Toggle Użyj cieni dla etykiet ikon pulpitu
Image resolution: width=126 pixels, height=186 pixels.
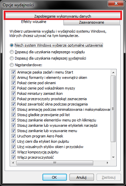pyautogui.click(x=13, y=141)
